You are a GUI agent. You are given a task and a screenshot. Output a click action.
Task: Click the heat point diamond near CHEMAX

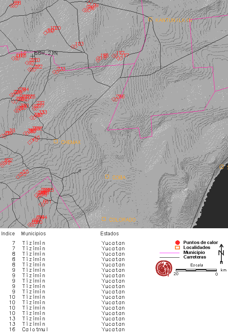click(x=30, y=142)
